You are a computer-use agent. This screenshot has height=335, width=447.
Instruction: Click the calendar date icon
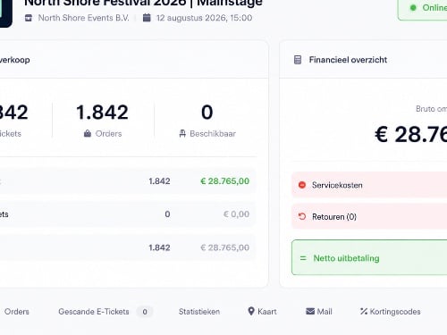(147, 18)
